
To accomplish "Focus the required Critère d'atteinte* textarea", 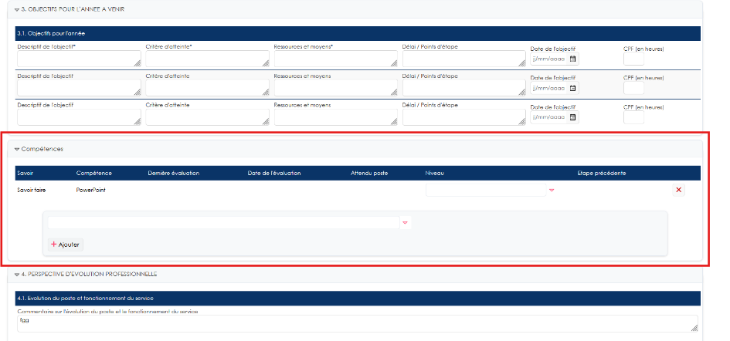I will [207, 59].
